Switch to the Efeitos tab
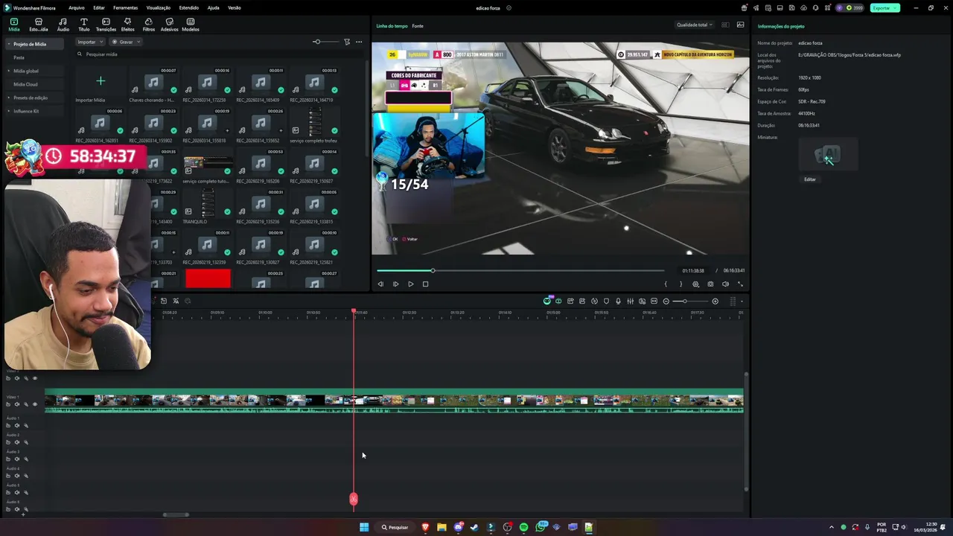The image size is (953, 536). 127,25
